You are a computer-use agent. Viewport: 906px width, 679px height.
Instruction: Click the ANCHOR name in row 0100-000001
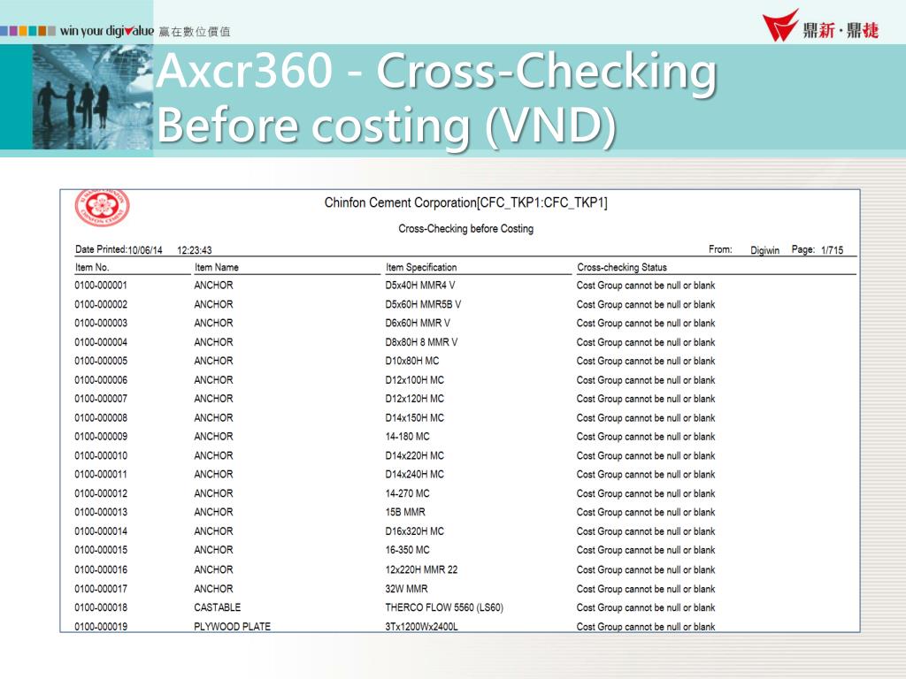[x=214, y=286]
